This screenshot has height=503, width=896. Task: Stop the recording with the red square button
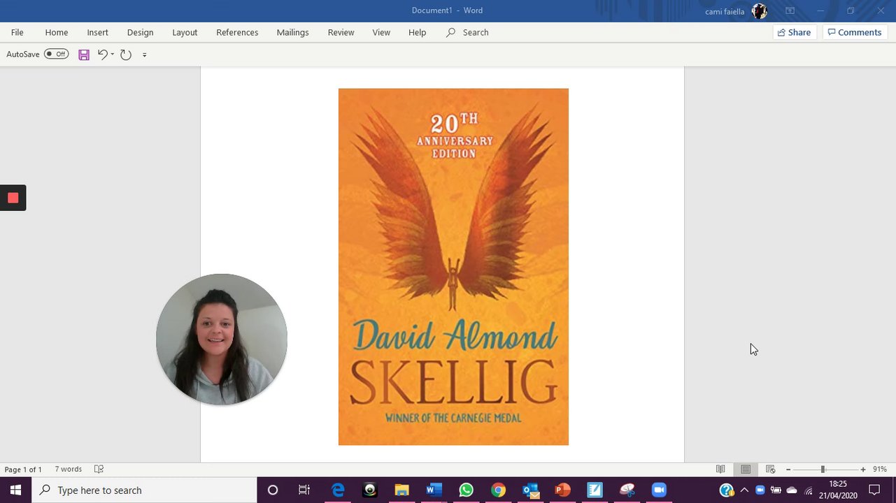point(13,198)
